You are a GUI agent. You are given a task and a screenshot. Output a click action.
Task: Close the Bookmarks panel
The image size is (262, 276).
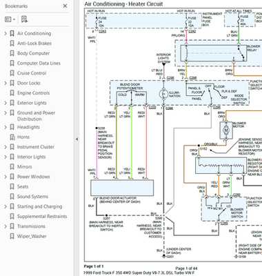65,6
